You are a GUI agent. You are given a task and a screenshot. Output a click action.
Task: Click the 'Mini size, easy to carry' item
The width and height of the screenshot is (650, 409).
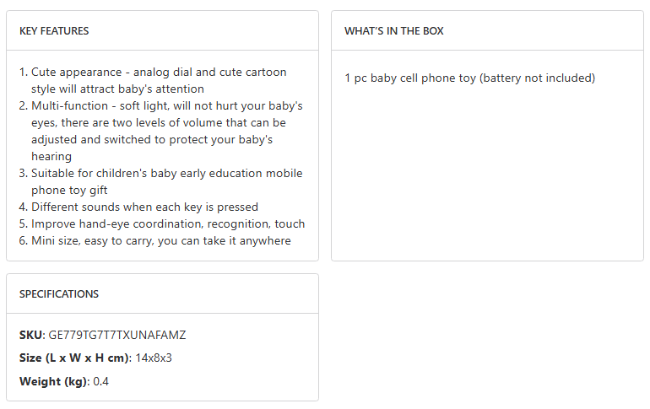pyautogui.click(x=160, y=241)
